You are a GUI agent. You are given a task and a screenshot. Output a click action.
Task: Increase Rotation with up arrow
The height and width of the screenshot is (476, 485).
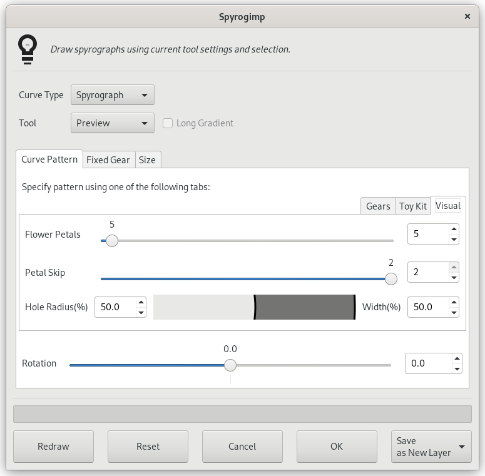(457, 358)
